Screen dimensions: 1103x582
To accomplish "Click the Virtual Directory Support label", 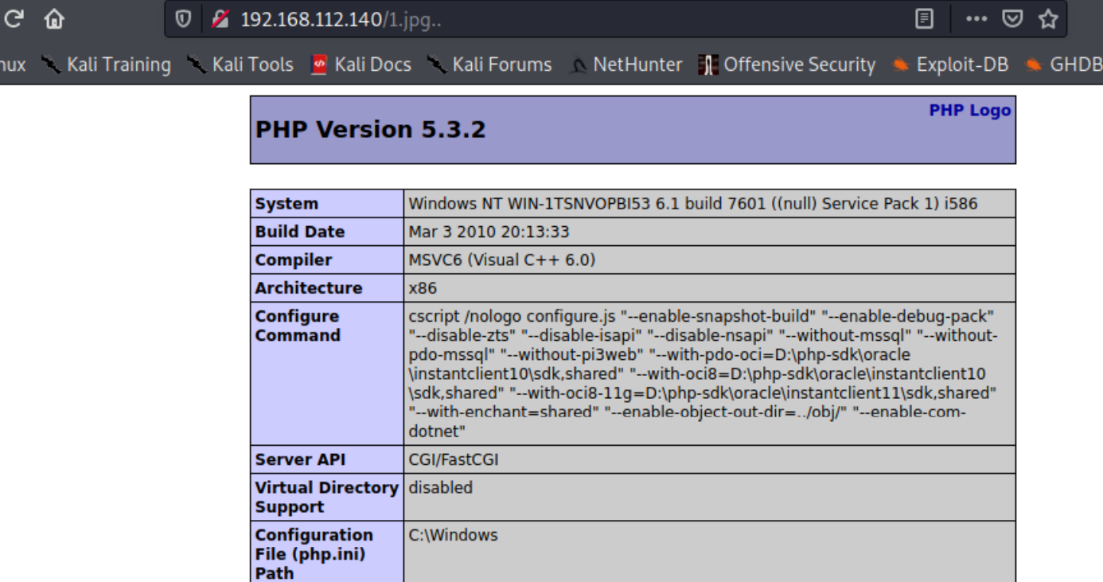I will (x=327, y=497).
